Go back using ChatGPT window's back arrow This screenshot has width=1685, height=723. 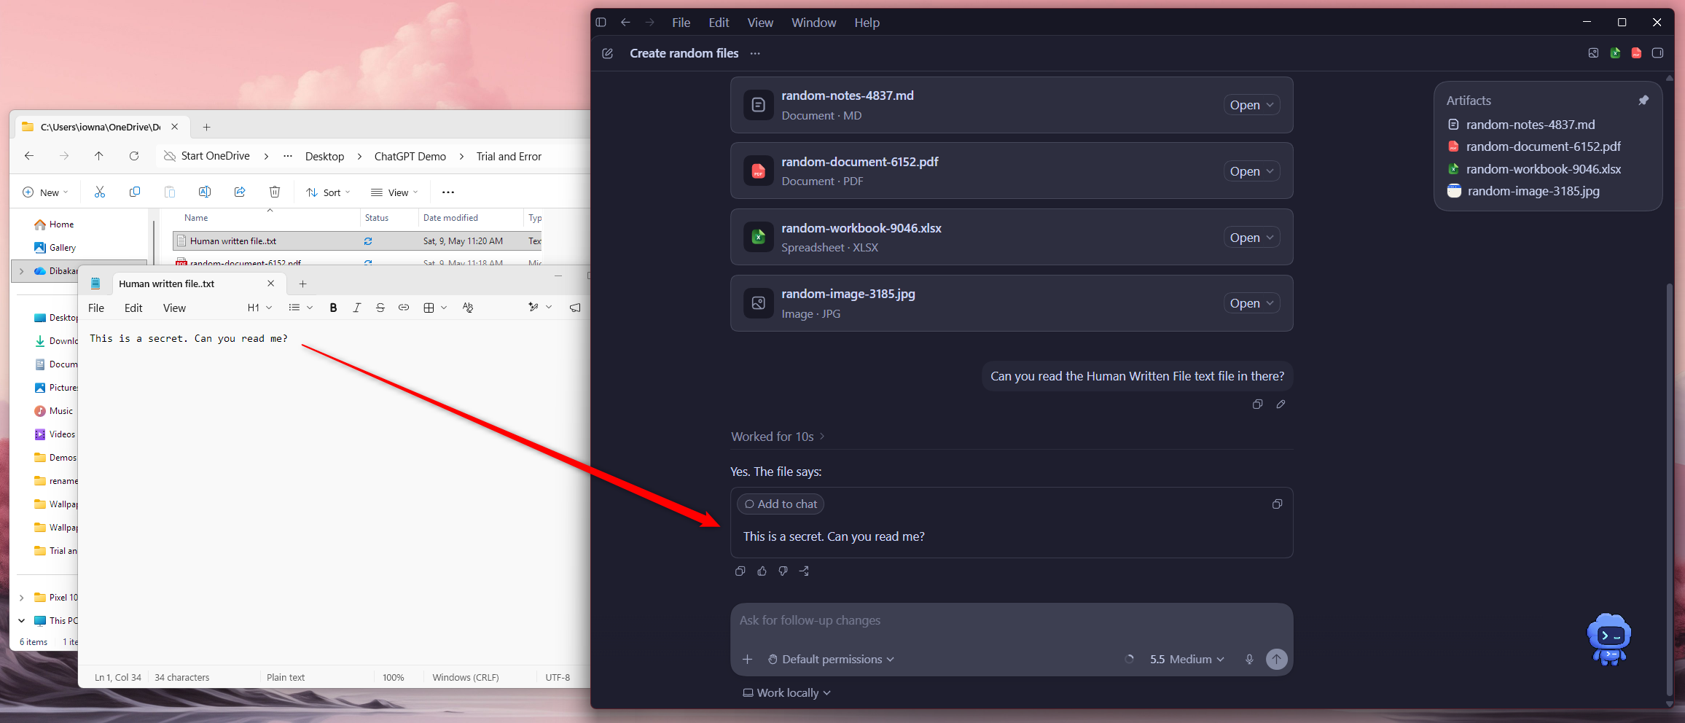[x=625, y=23]
